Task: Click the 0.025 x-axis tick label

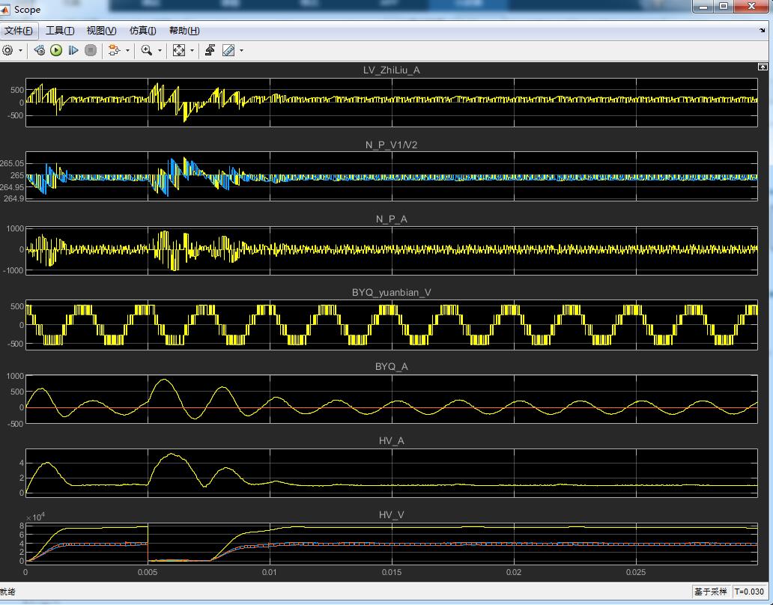Action: tap(636, 573)
